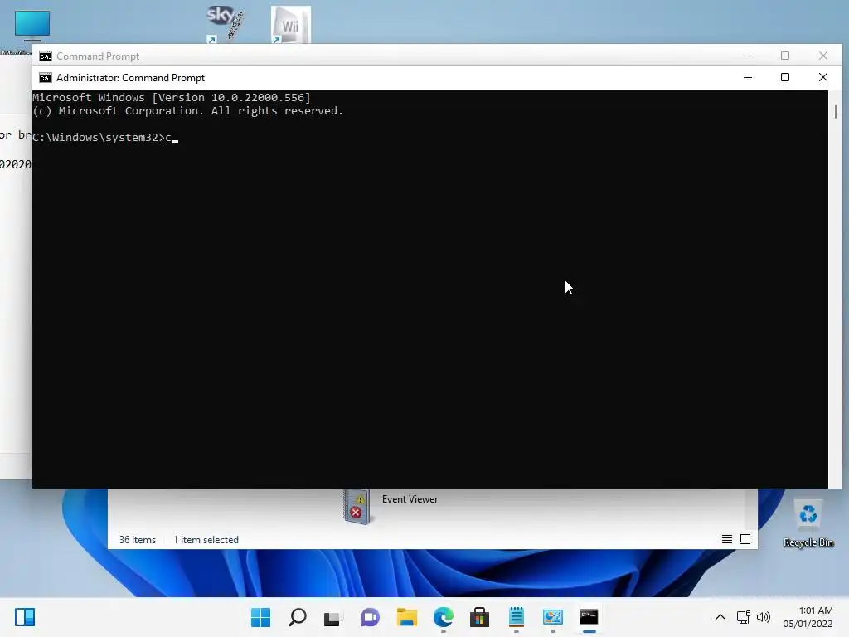The image size is (849, 637).
Task: Open Control Panel taskbar icon
Action: coord(553,617)
